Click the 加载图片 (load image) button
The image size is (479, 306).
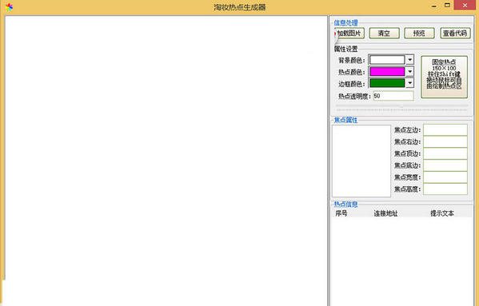[x=349, y=33]
